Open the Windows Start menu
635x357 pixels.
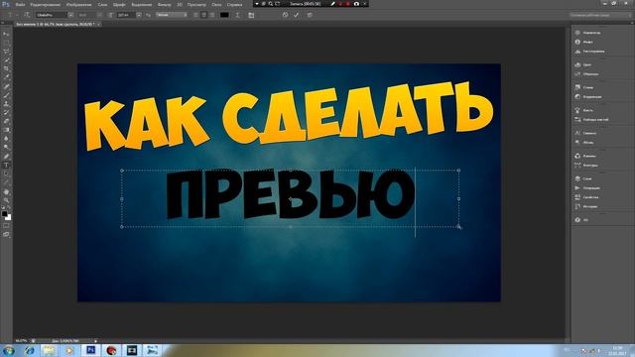click(x=8, y=350)
